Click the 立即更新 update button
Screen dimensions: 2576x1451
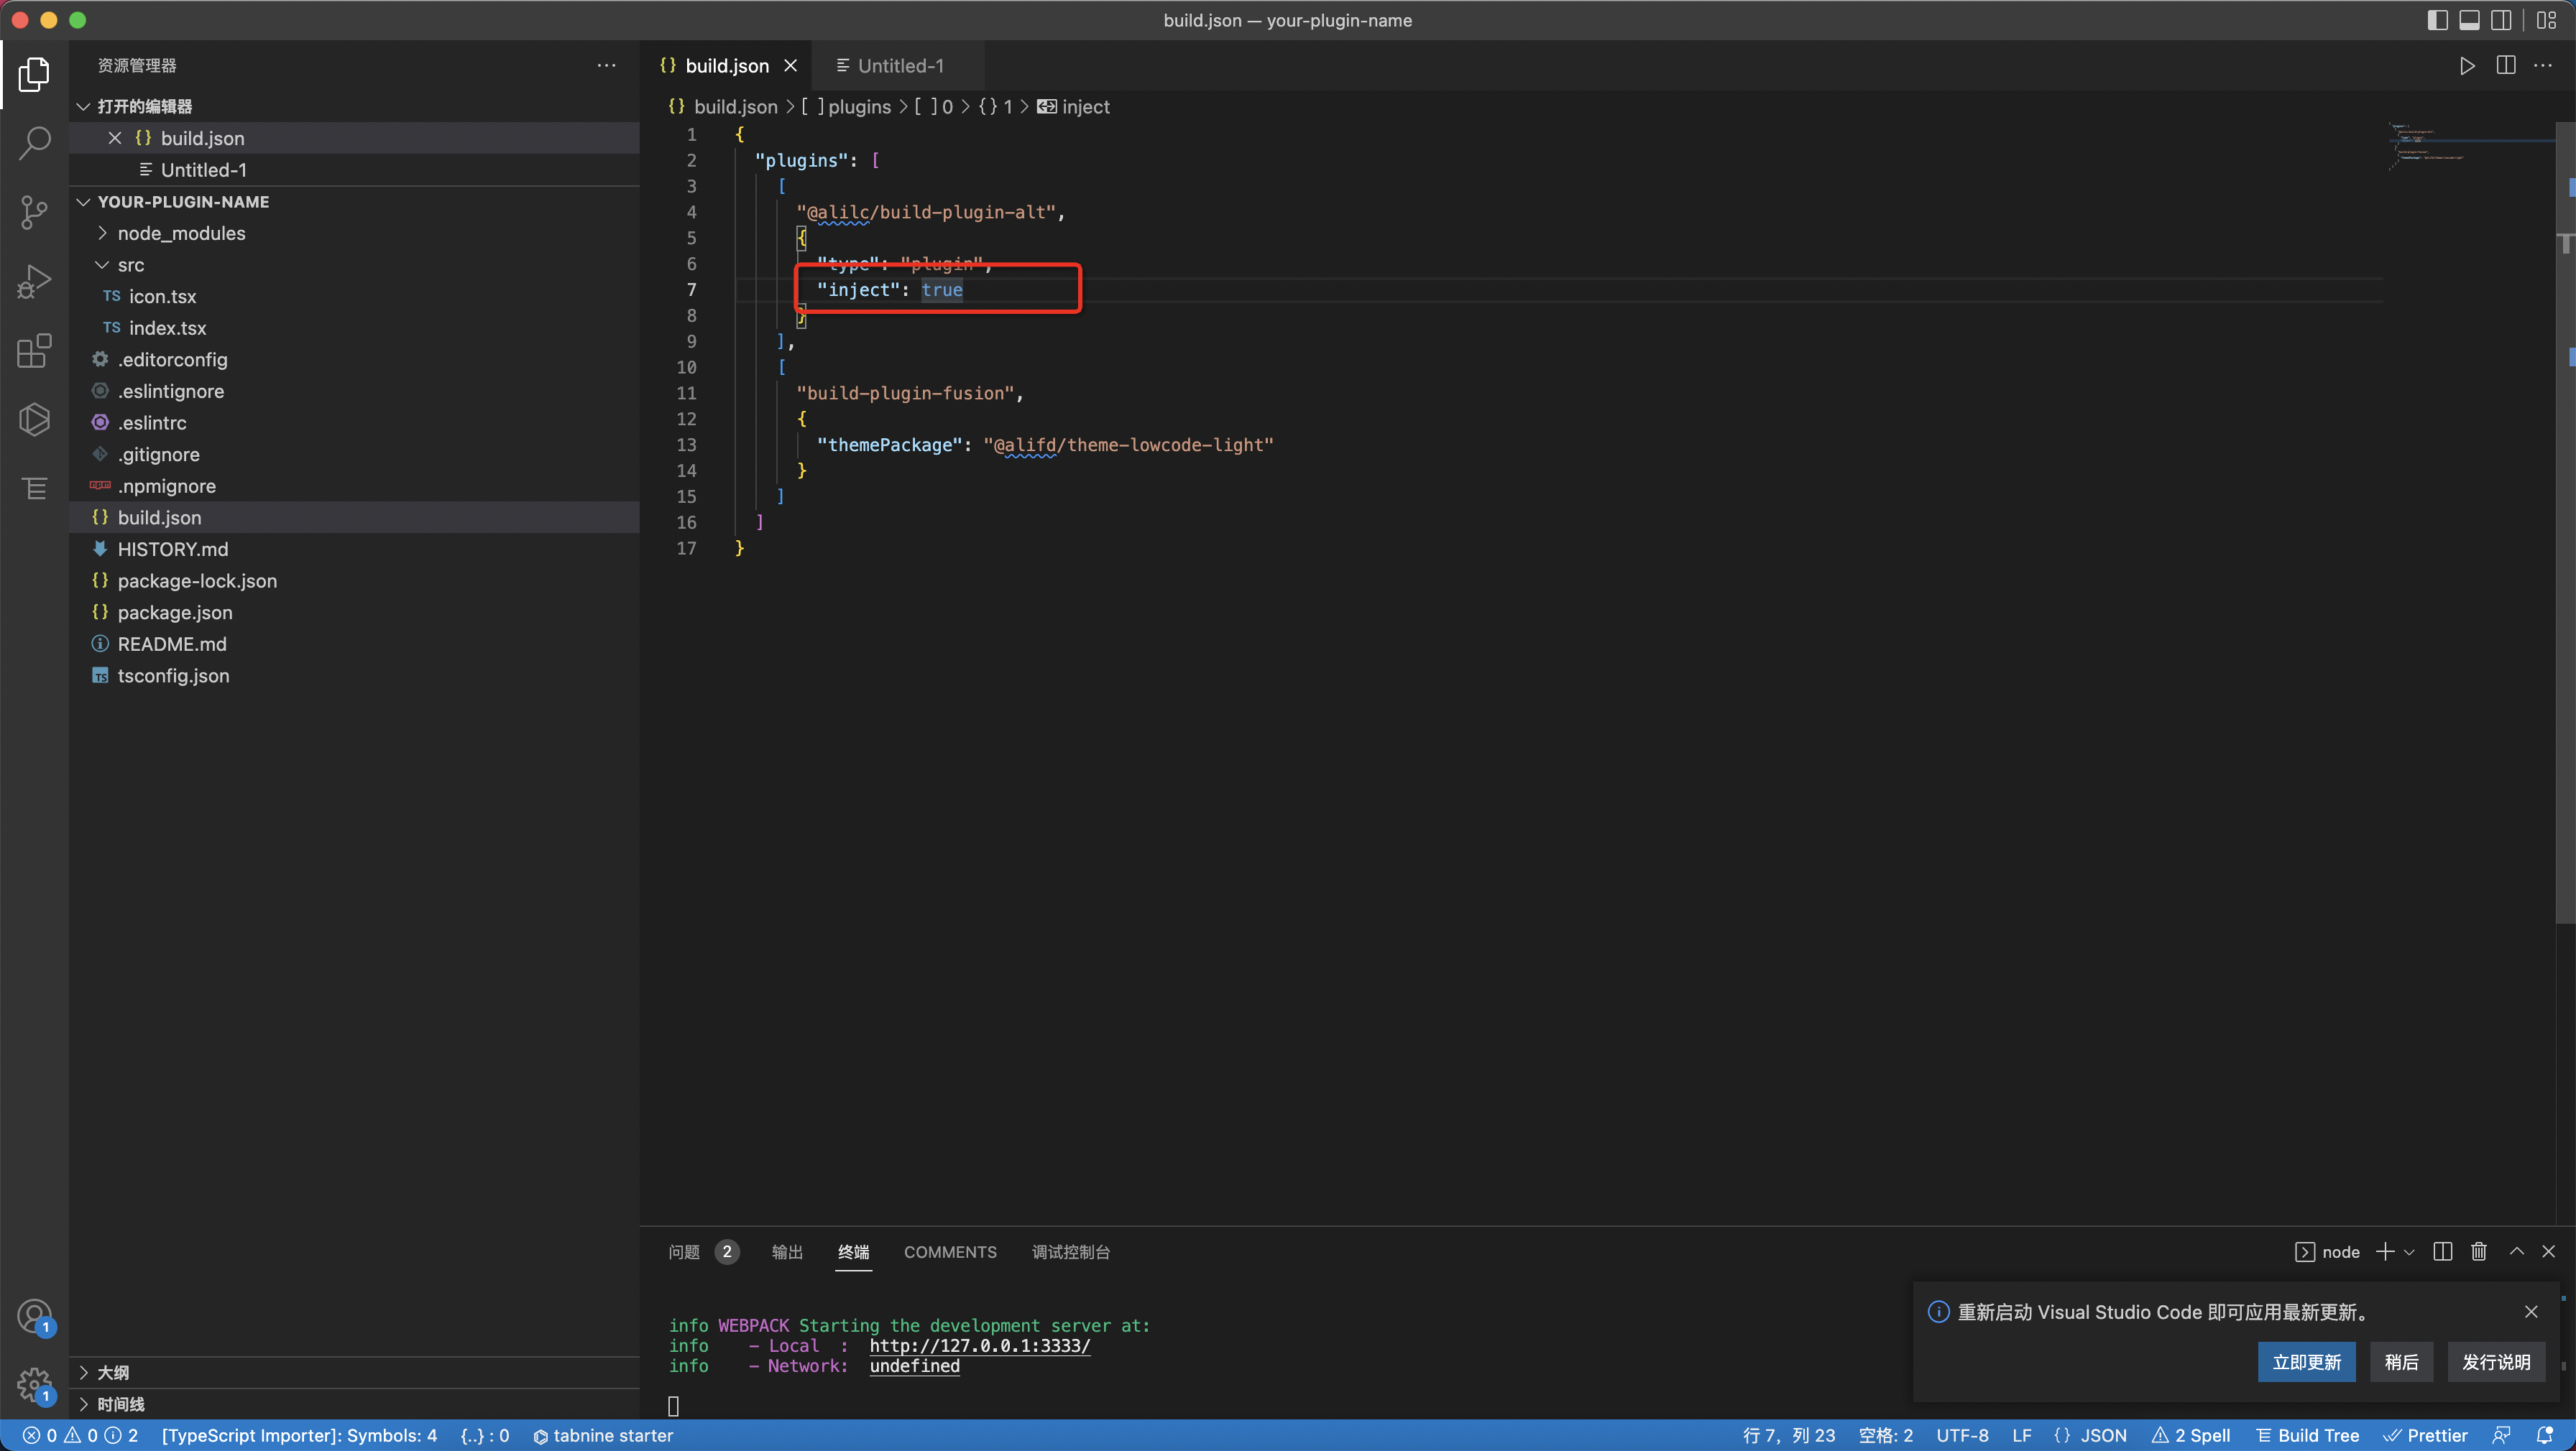point(2305,1362)
